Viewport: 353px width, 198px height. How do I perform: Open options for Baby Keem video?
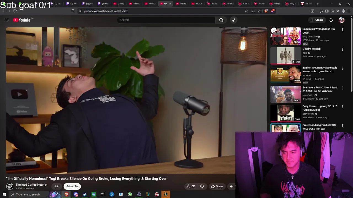(x=343, y=106)
